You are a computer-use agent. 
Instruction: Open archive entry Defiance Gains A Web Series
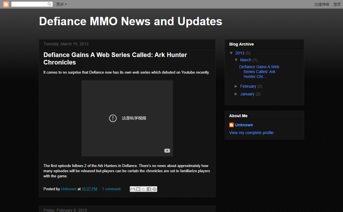tap(259, 72)
